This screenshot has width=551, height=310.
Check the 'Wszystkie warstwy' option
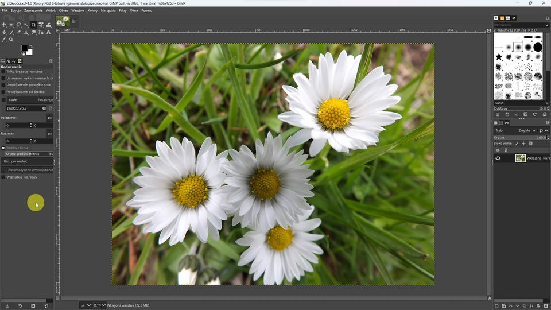[3, 177]
